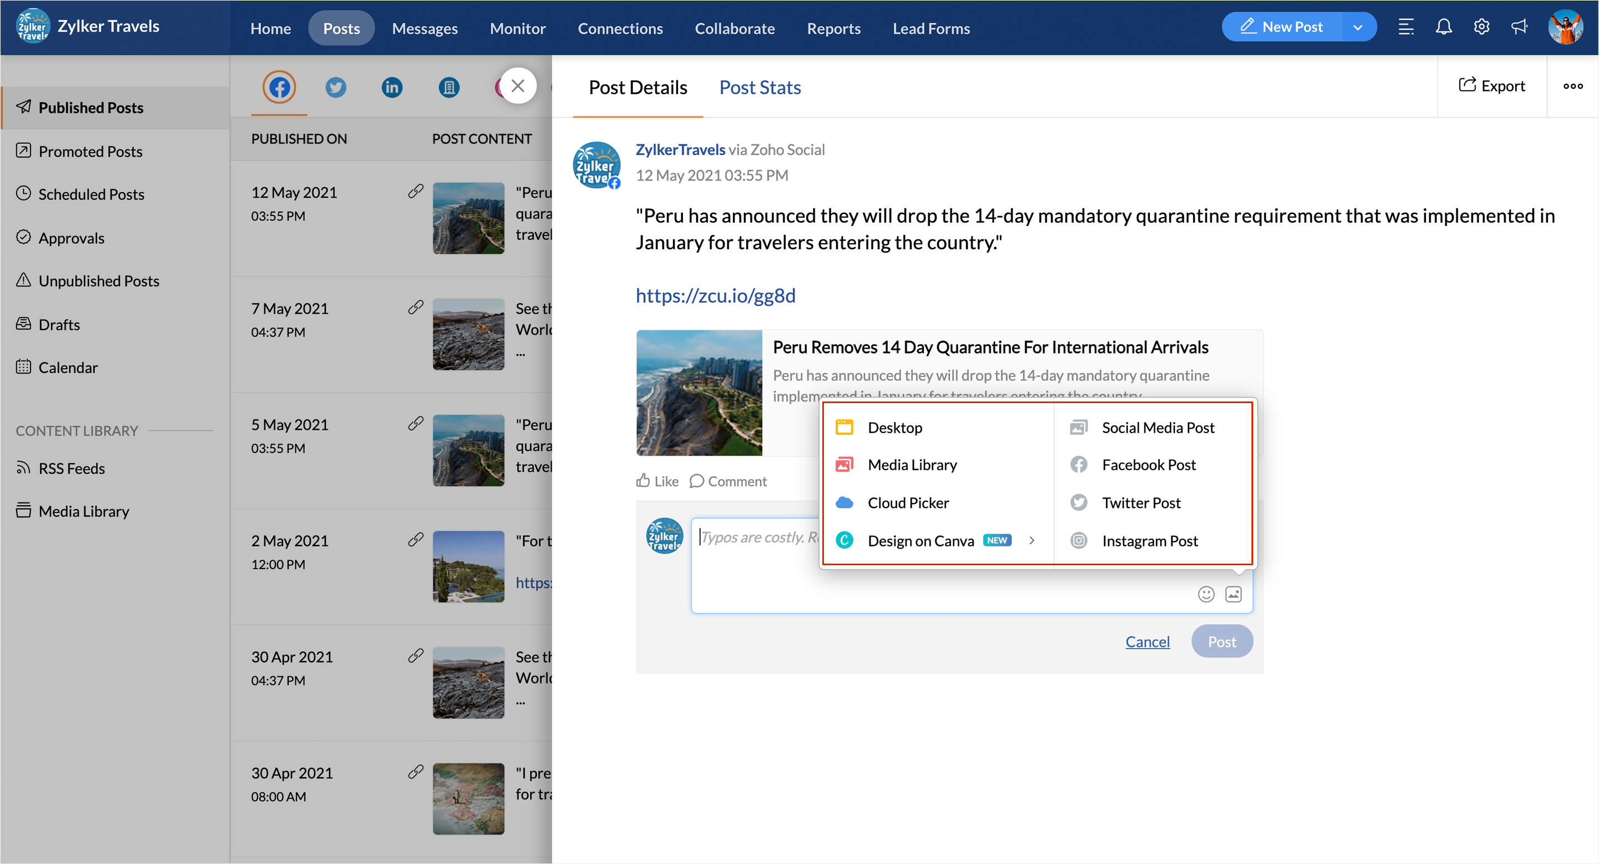
Task: Open the notifications bell
Action: tap(1444, 27)
